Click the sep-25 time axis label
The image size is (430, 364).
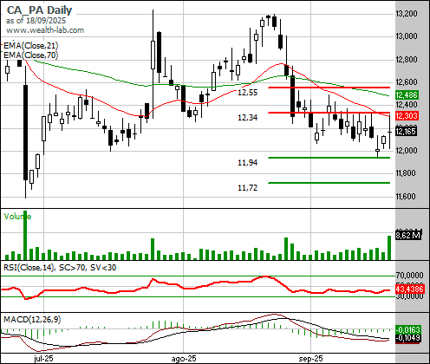coord(310,359)
